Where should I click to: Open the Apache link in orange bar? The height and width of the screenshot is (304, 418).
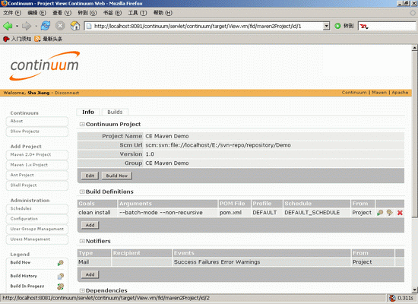pyautogui.click(x=400, y=93)
